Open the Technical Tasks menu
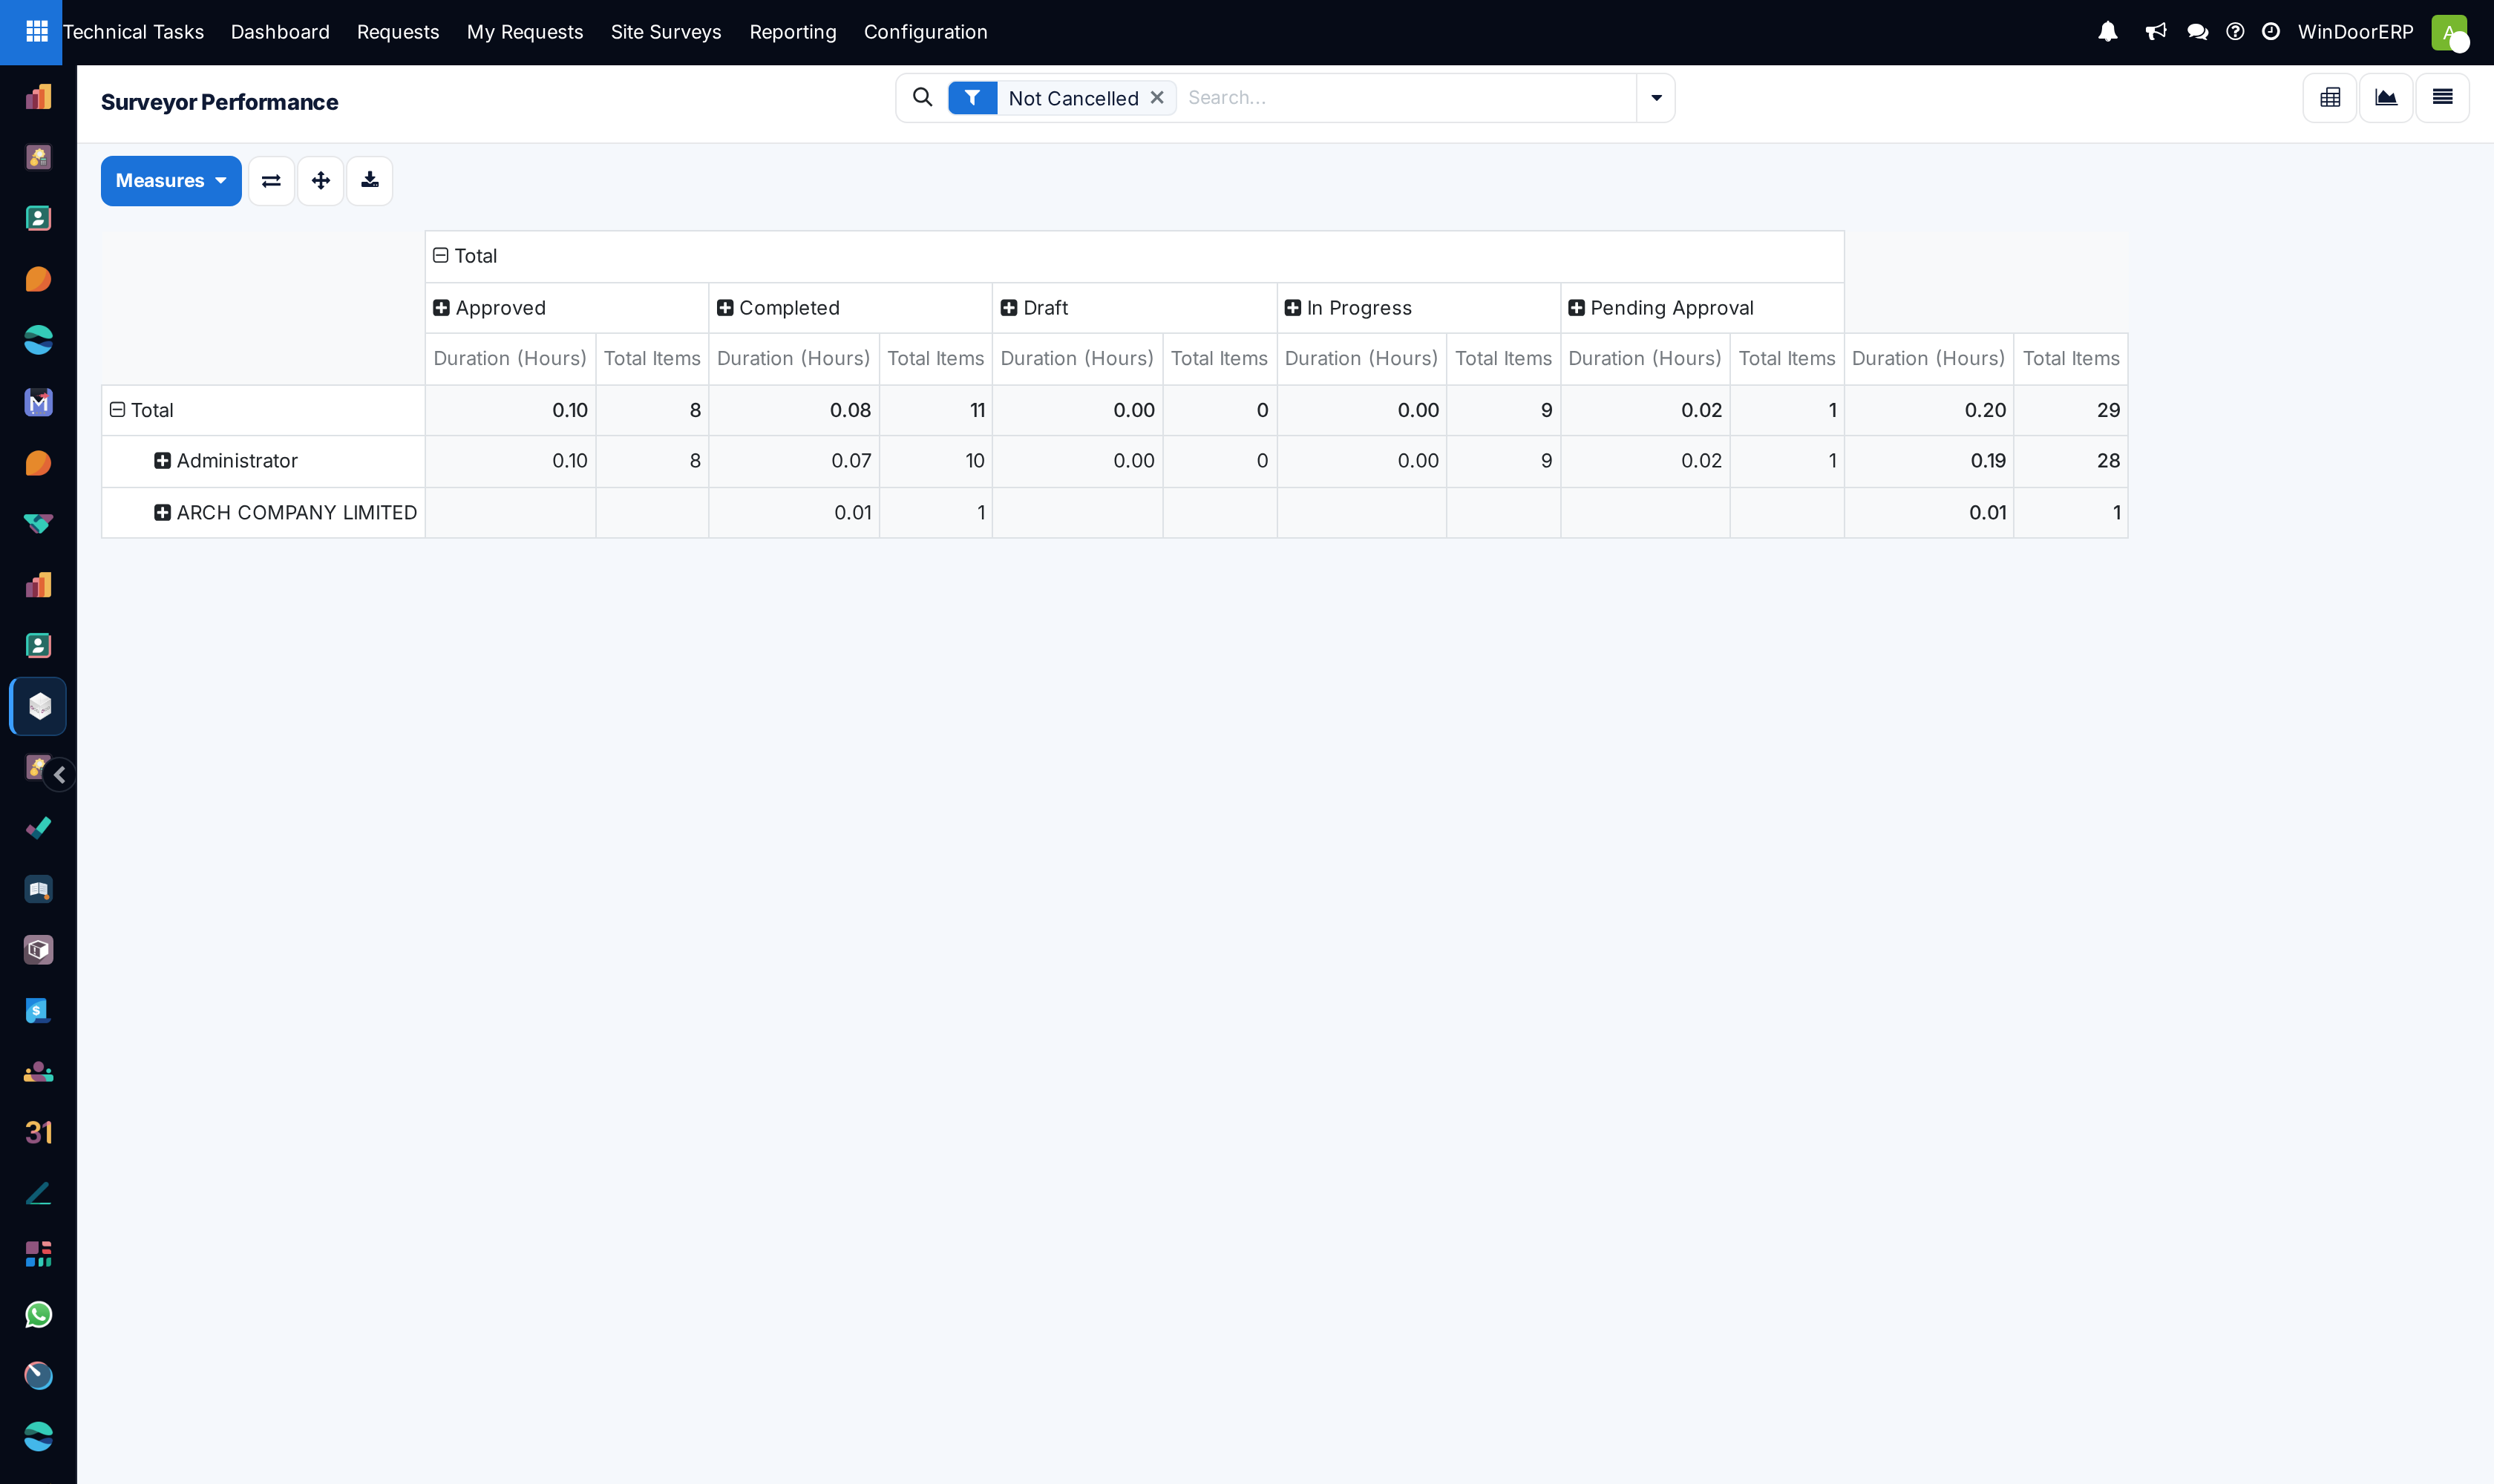2494x1484 pixels. [x=133, y=32]
